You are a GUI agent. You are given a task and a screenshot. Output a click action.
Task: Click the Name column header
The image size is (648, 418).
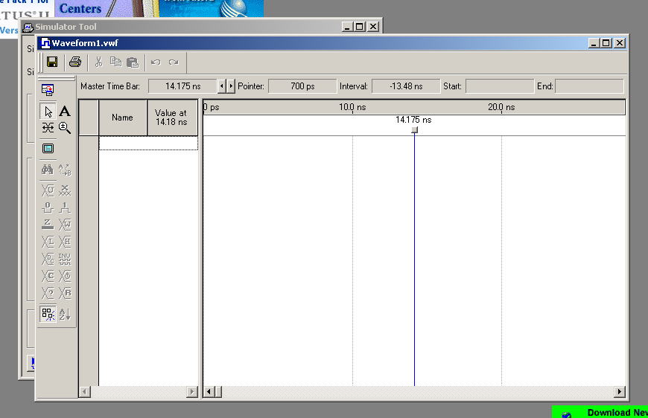pyautogui.click(x=123, y=118)
